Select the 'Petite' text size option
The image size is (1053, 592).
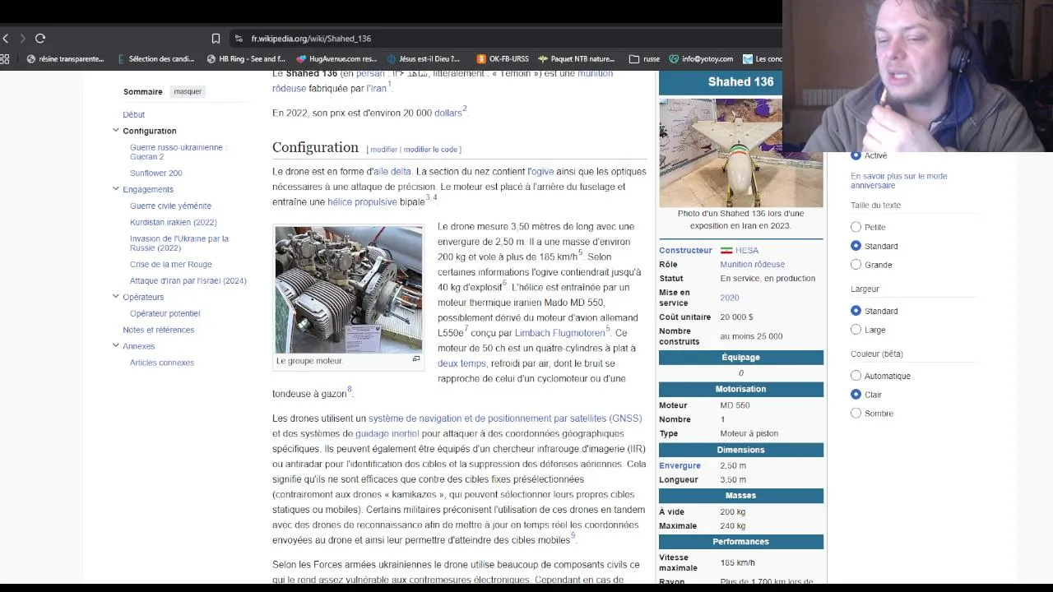[856, 227]
